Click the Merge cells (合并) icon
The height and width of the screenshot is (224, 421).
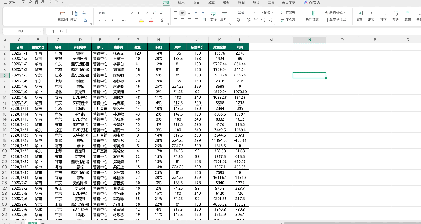click(x=224, y=13)
